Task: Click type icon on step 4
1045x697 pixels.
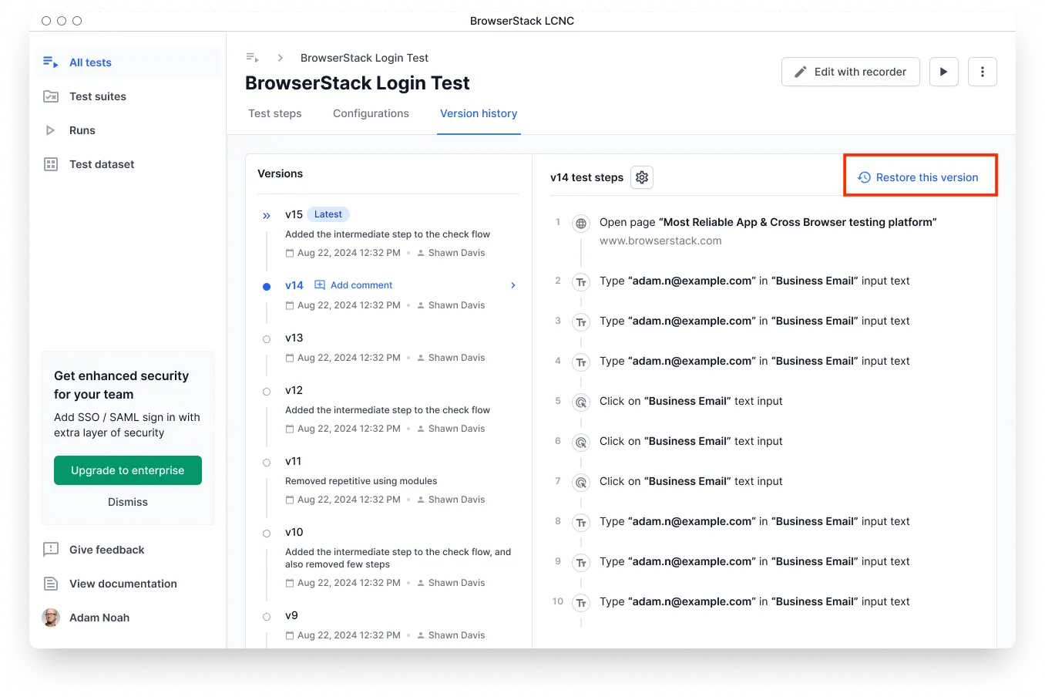Action: (x=581, y=362)
